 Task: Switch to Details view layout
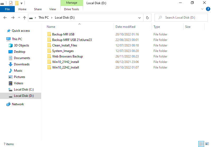[201, 144]
